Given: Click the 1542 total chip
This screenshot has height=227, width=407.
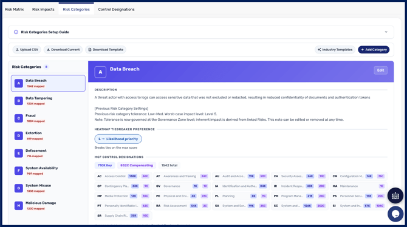Looking at the screenshot, I should click(x=169, y=165).
